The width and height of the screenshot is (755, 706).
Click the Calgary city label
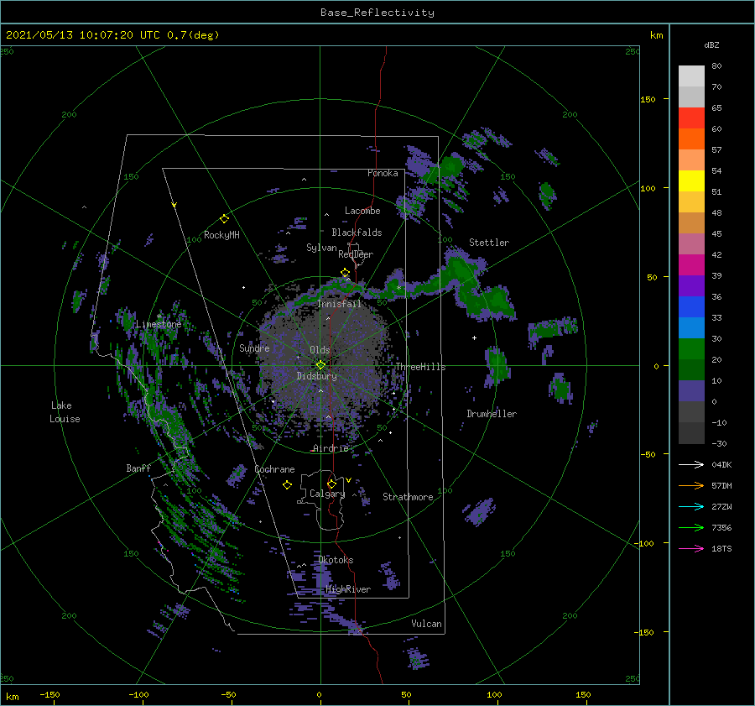pos(327,494)
